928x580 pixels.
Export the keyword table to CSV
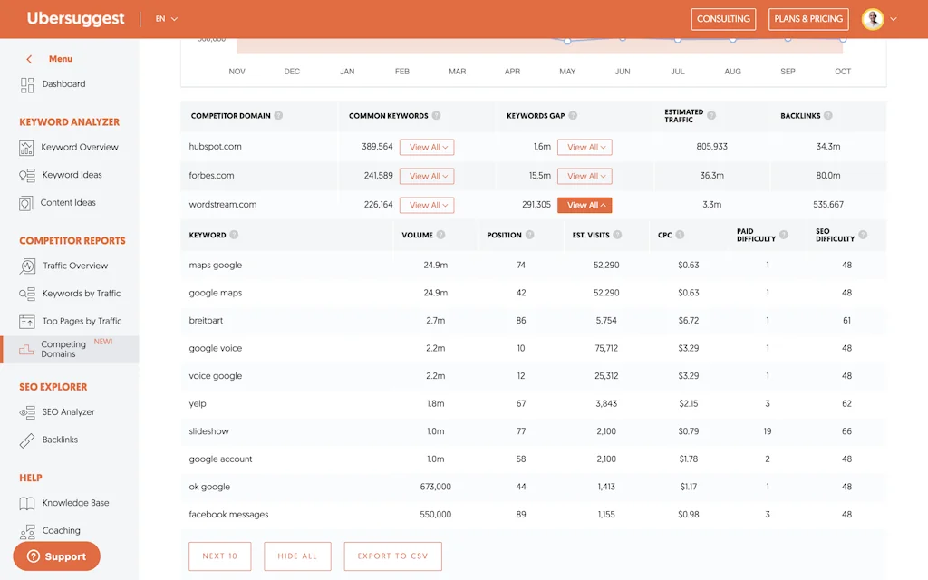pyautogui.click(x=392, y=557)
